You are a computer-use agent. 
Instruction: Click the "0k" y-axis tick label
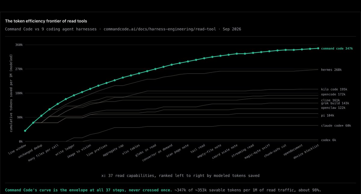[21, 141]
